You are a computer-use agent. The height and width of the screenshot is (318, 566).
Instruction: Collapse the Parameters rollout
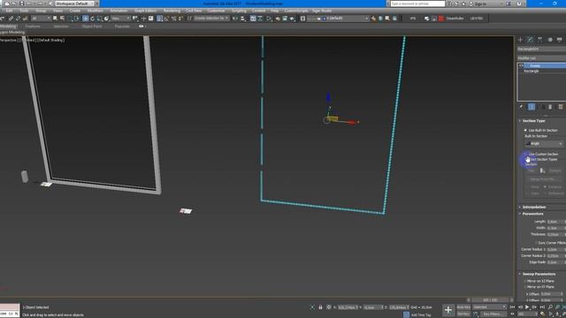tap(532, 214)
